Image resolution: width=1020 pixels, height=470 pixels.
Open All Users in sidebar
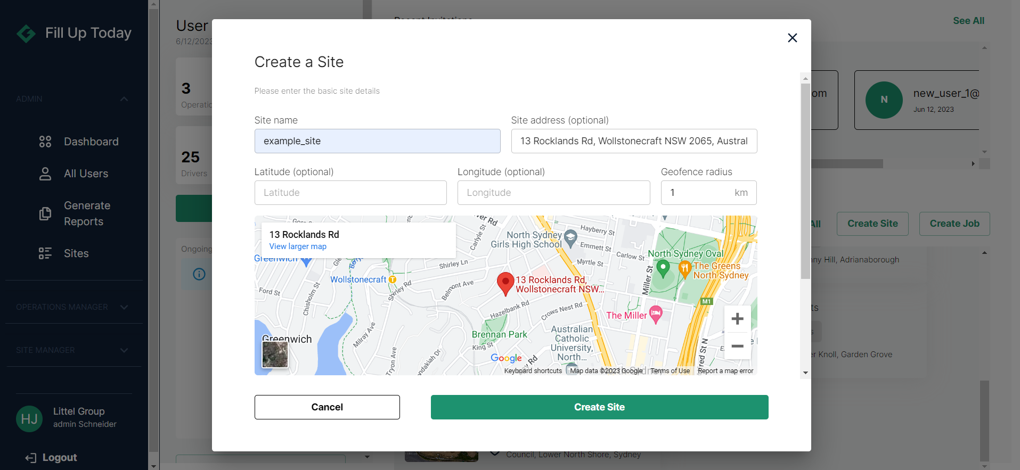(86, 174)
